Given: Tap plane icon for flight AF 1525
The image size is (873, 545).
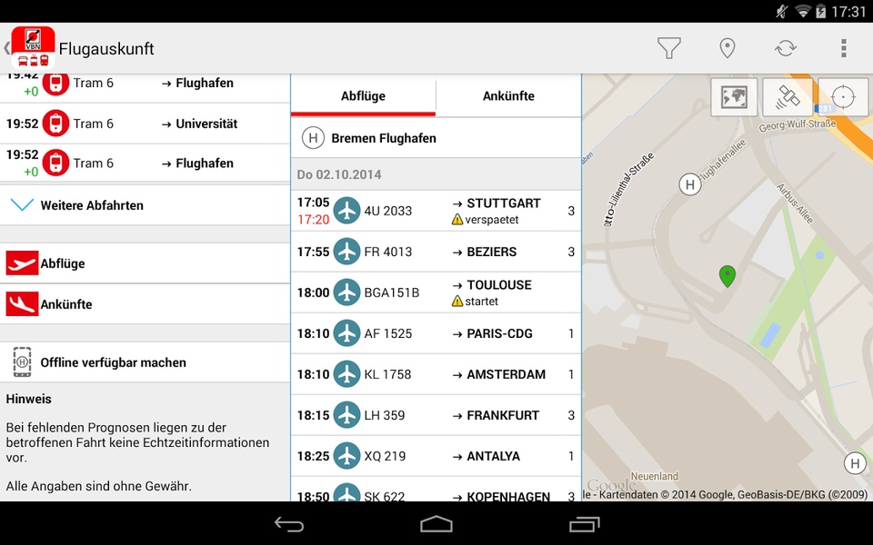Looking at the screenshot, I should pos(346,333).
